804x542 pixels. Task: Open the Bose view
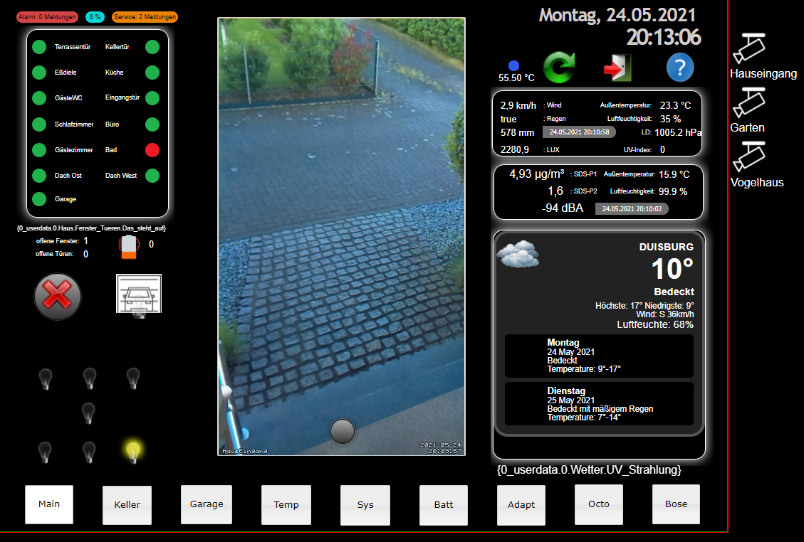coord(676,504)
